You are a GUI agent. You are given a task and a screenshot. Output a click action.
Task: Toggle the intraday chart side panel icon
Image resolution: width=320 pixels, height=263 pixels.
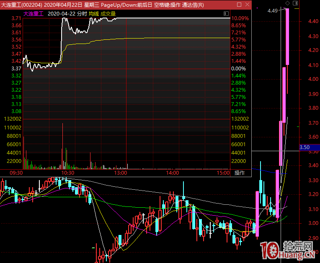[226, 14]
